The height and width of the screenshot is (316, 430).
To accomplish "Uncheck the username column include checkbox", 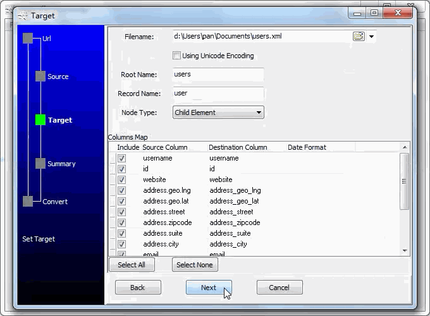I will 121,159.
